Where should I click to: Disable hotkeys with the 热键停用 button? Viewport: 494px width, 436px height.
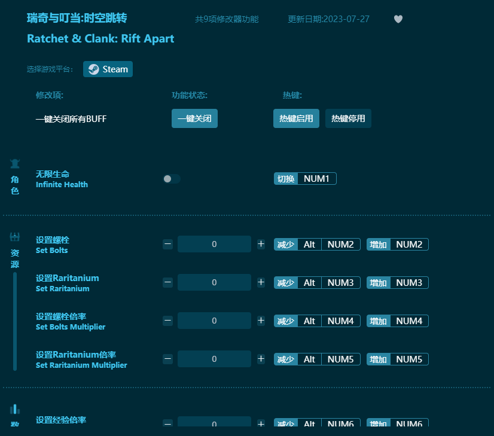tap(347, 118)
